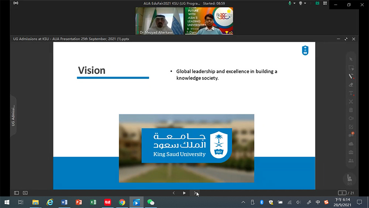This screenshot has width=369, height=208.
Task: Click the 'Started: 08:59' meeting time
Action: point(214,3)
